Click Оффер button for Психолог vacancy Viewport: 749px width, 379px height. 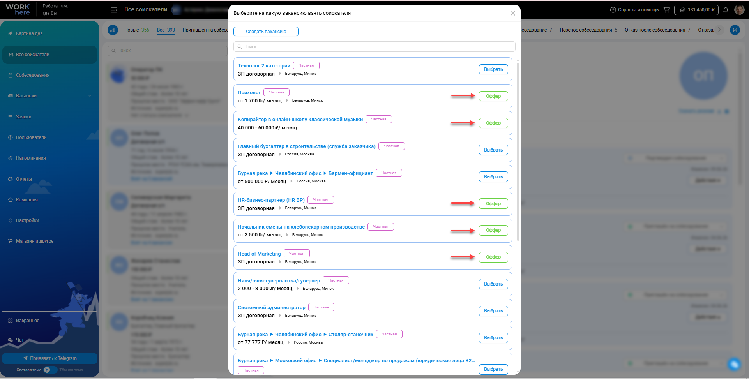[x=493, y=96]
